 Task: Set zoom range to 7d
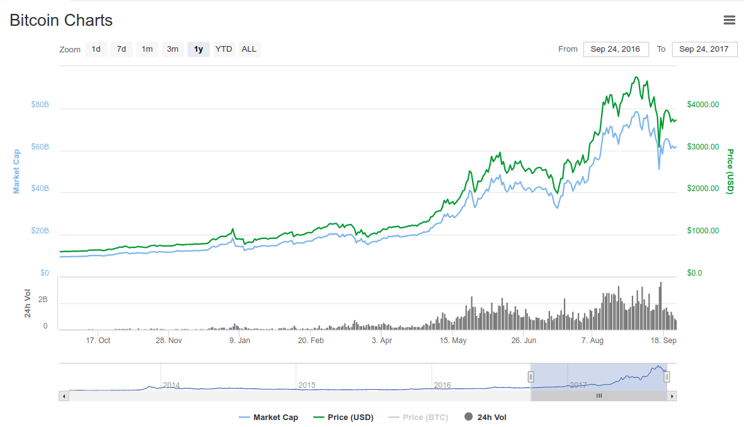(x=121, y=49)
